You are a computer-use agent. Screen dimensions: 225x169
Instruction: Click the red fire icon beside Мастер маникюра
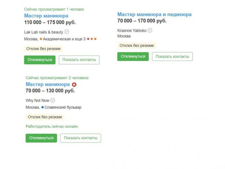pos(74,85)
